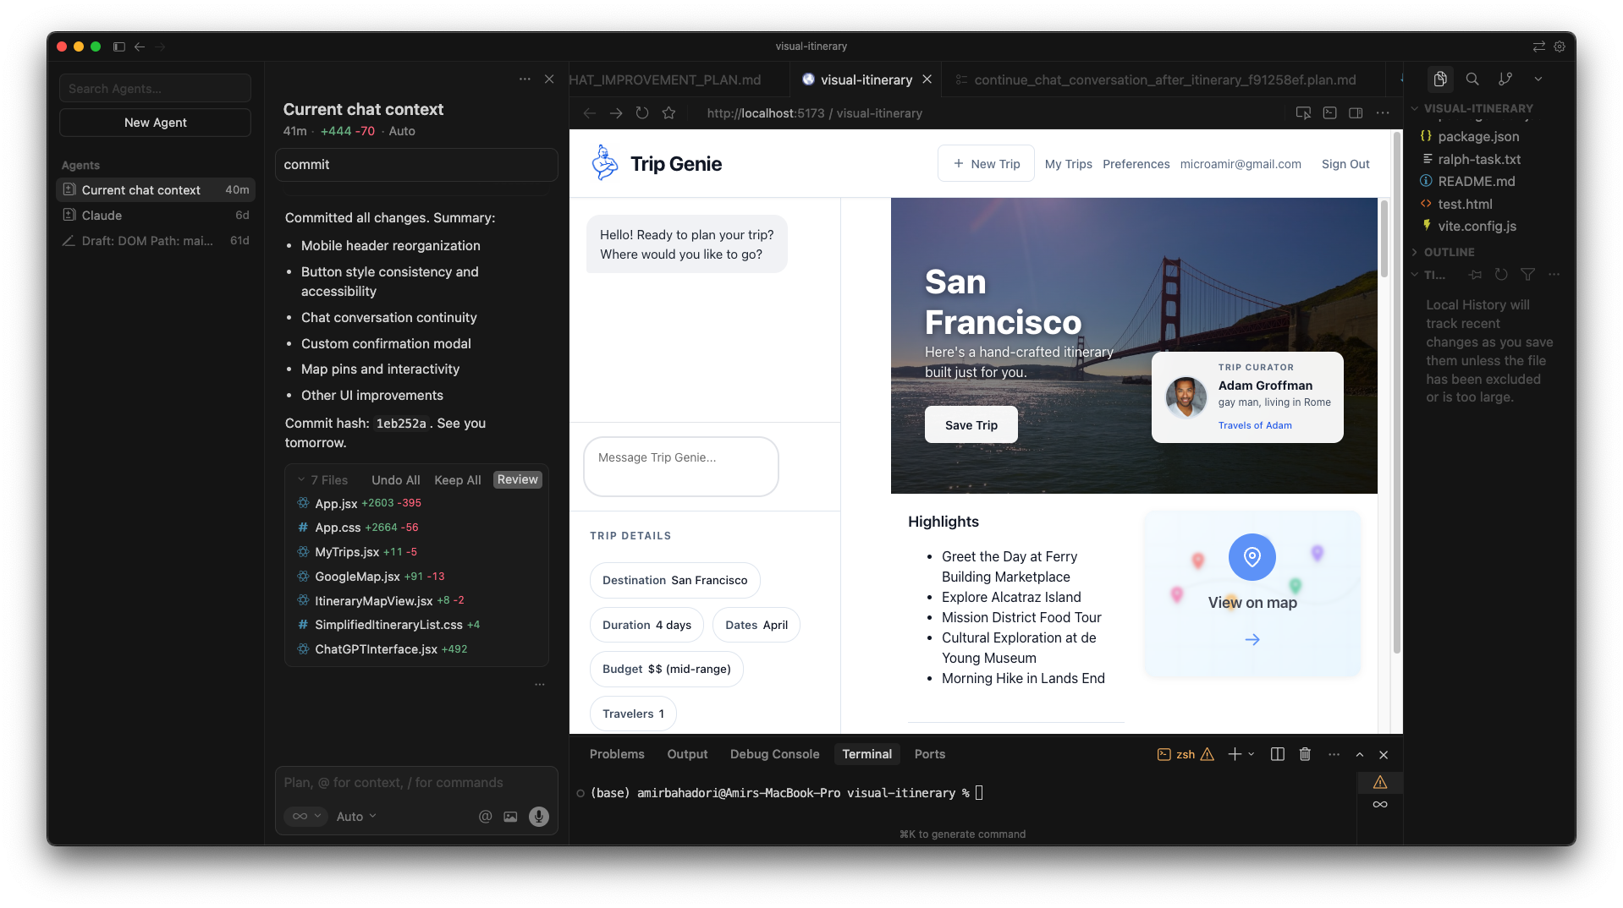Close the visual-itinerary browser tab

pyautogui.click(x=927, y=79)
